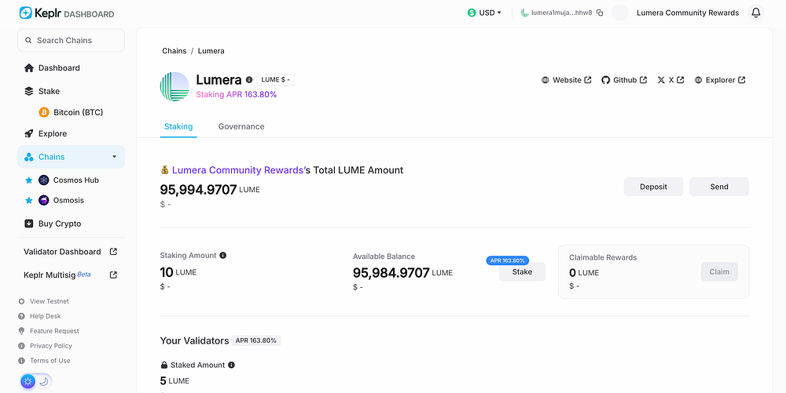
Task: Click the Github octocat icon
Action: point(605,80)
